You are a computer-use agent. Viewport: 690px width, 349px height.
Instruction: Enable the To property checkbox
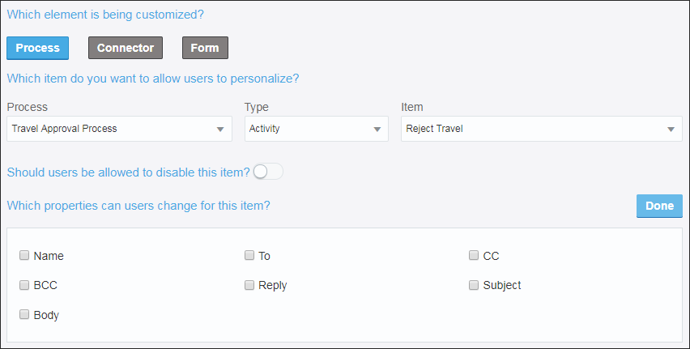click(x=249, y=256)
